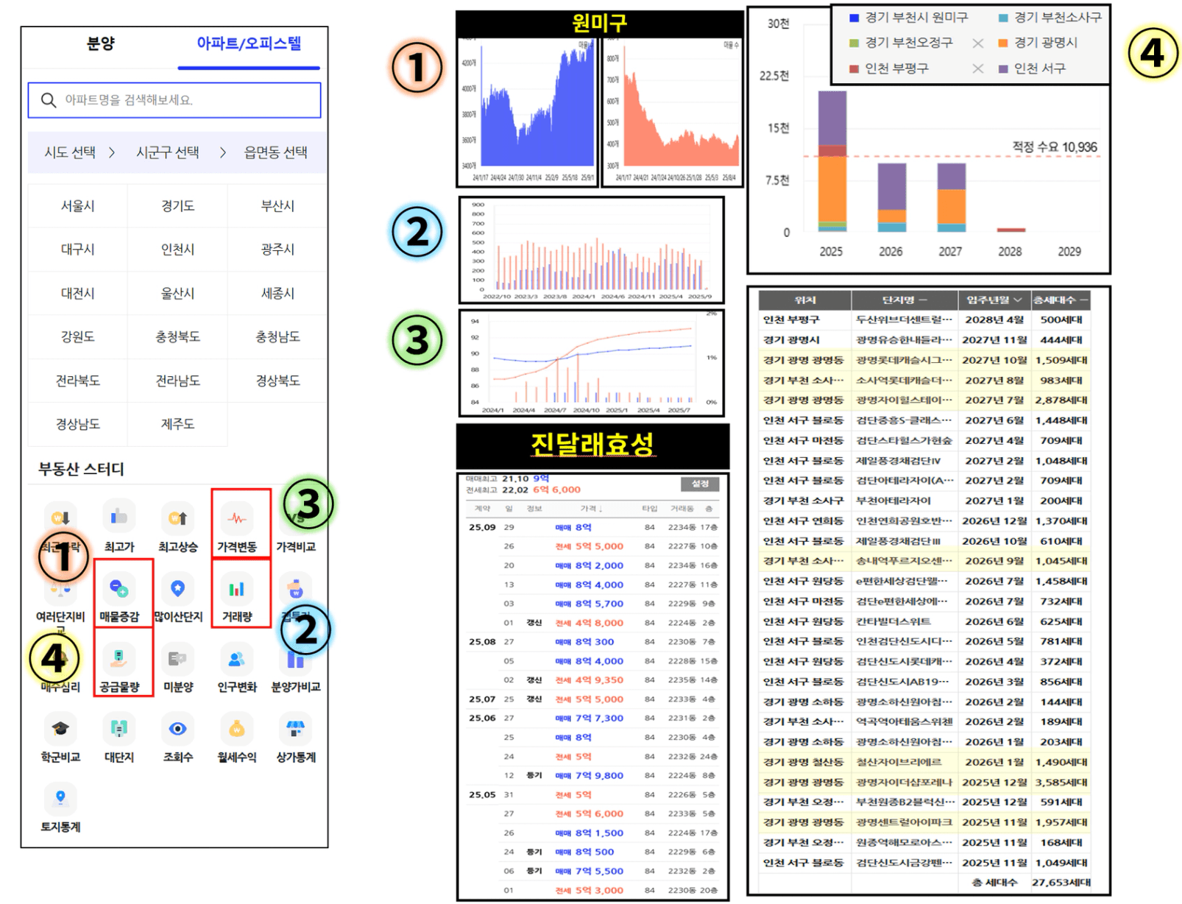This screenshot has width=1182, height=904.
Task: Click the magnifier icon in the search box
Action: [x=49, y=100]
